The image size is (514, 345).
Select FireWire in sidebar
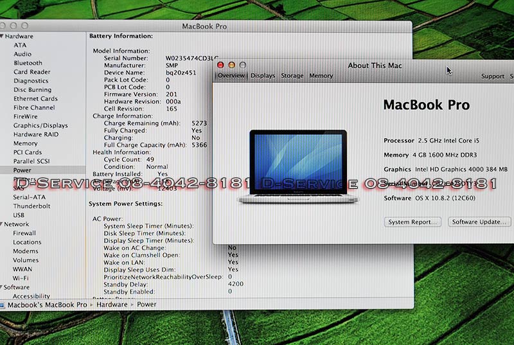tap(26, 116)
